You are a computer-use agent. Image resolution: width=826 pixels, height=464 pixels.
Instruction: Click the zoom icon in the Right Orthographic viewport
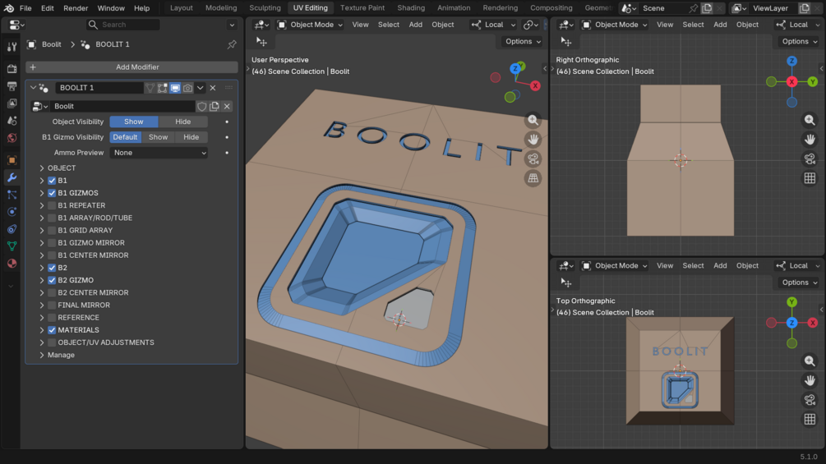point(810,120)
